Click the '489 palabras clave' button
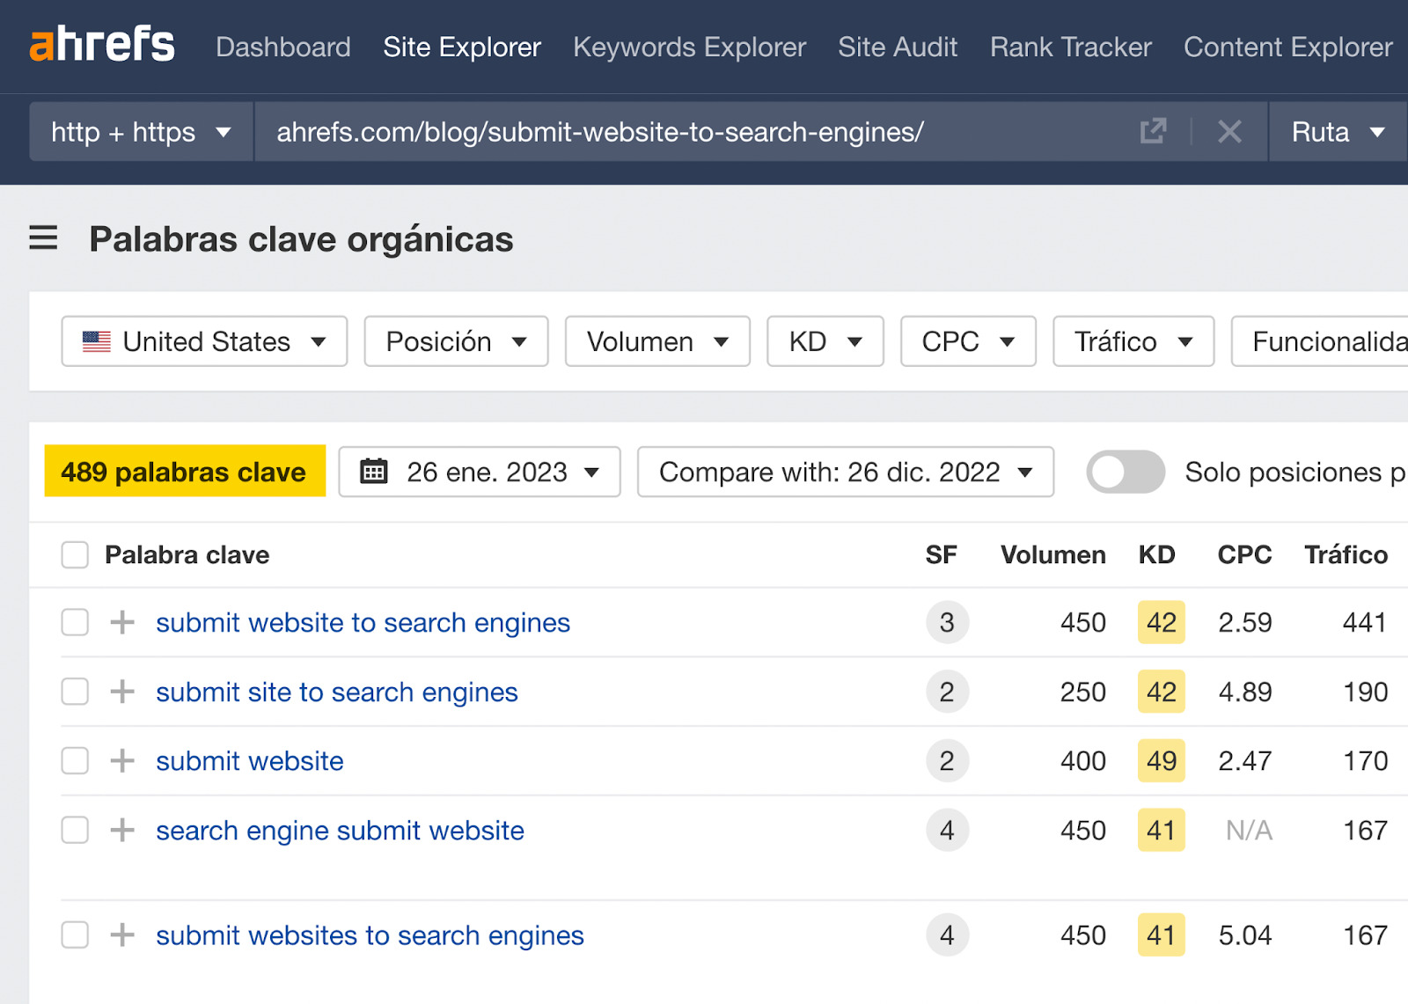The height and width of the screenshot is (1004, 1408). [184, 472]
